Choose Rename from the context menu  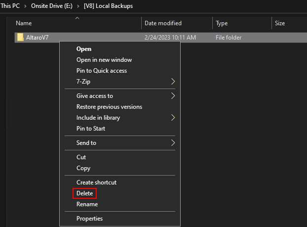pyautogui.click(x=87, y=204)
